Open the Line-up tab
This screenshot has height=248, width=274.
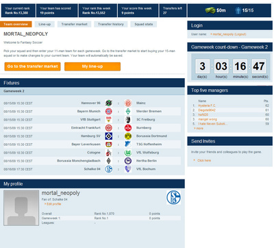45,24
